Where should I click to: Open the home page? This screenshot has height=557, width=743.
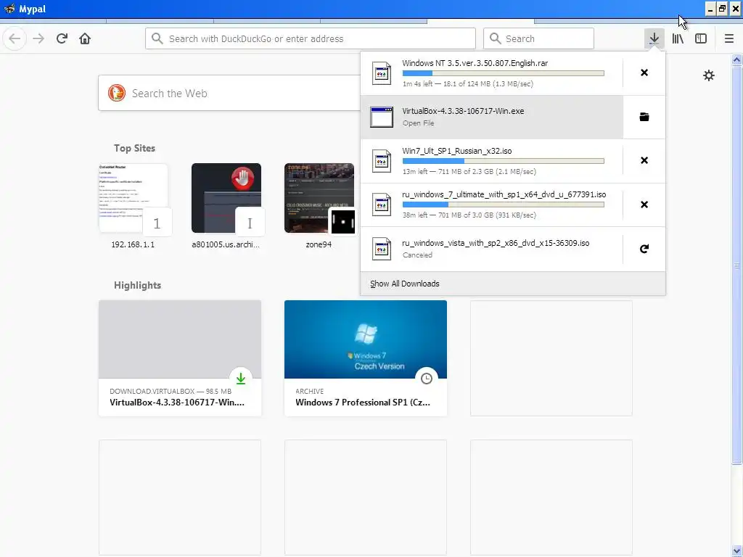[x=85, y=38]
